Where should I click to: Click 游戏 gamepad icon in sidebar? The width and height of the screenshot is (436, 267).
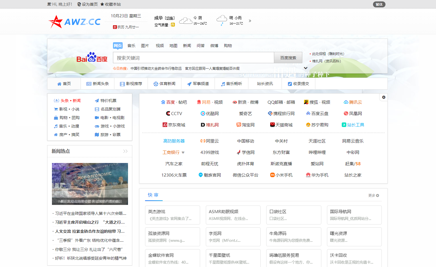click(97, 126)
